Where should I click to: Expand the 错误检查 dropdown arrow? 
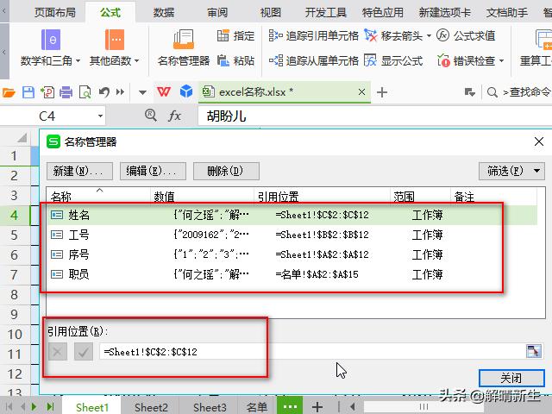[501, 61]
